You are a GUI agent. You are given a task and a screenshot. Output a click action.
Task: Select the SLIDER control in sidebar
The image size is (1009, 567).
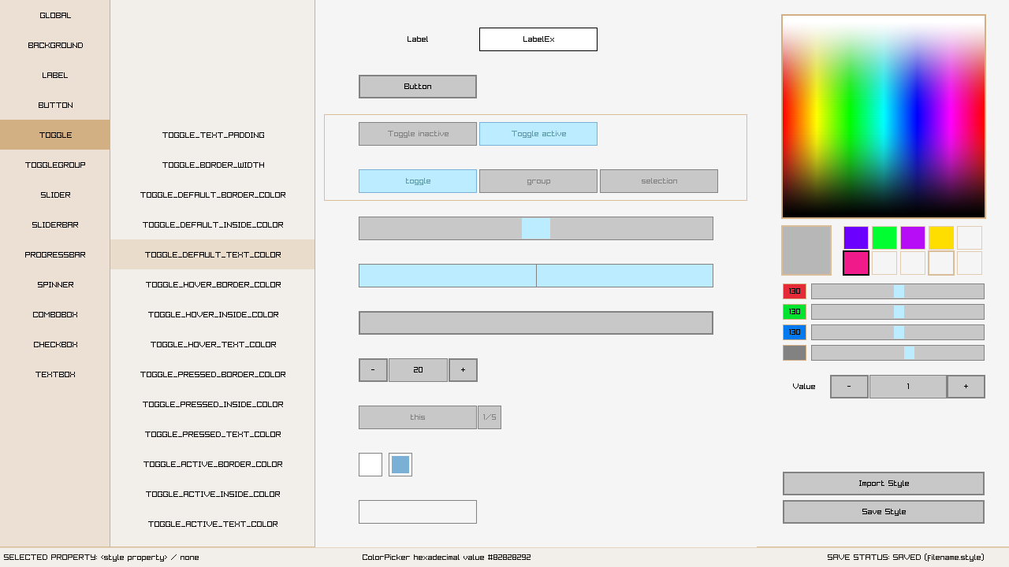[55, 195]
